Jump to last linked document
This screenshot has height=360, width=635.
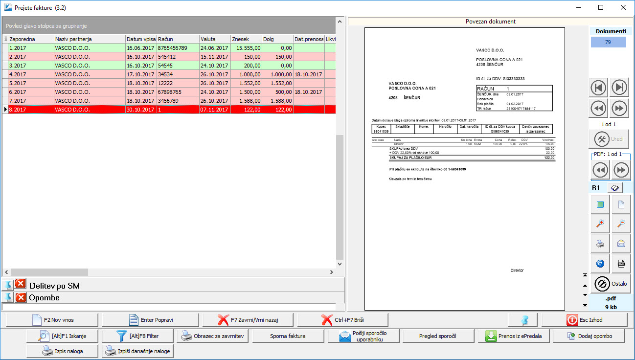(x=620, y=88)
